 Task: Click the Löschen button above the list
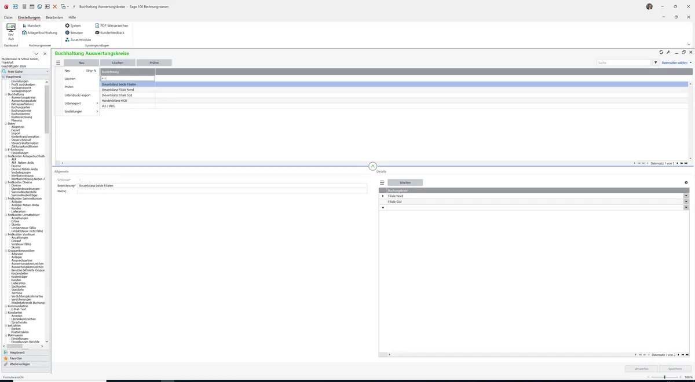(x=118, y=63)
